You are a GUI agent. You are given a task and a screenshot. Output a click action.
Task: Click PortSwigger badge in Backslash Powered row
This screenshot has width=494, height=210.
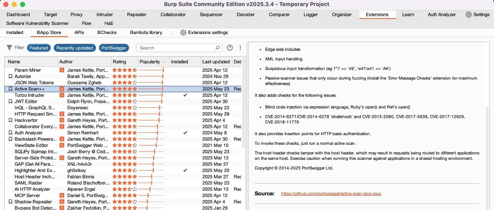point(62,139)
